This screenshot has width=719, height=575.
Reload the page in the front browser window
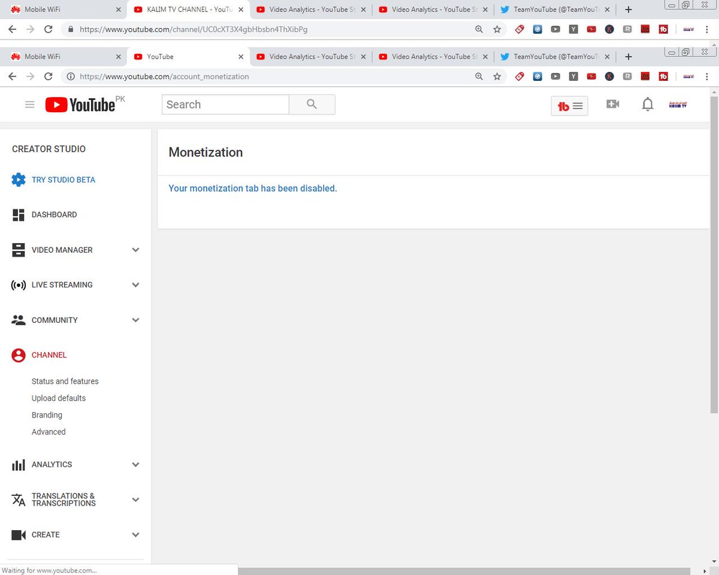pyautogui.click(x=49, y=77)
